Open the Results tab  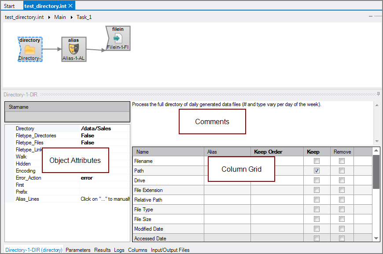102,250
